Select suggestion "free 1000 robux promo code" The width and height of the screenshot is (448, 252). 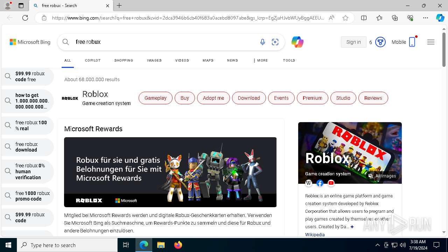click(x=28, y=196)
